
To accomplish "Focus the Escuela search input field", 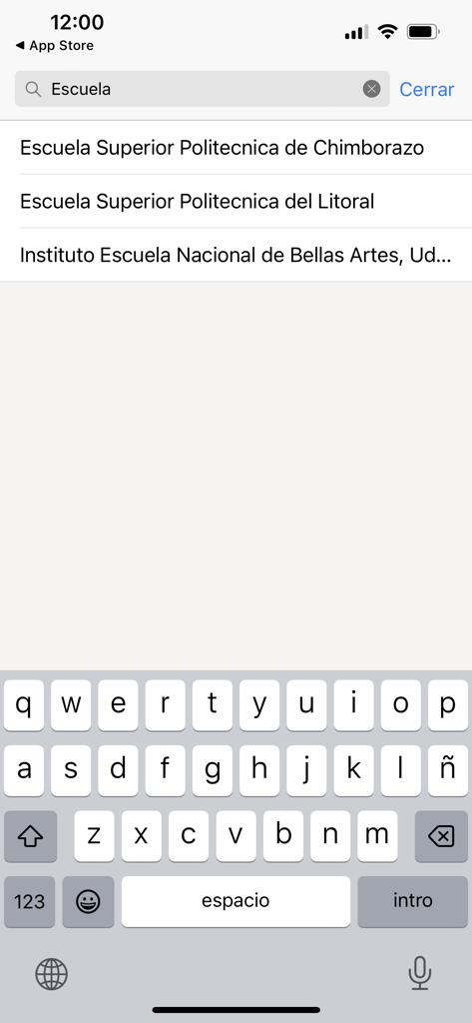I will click(x=203, y=89).
